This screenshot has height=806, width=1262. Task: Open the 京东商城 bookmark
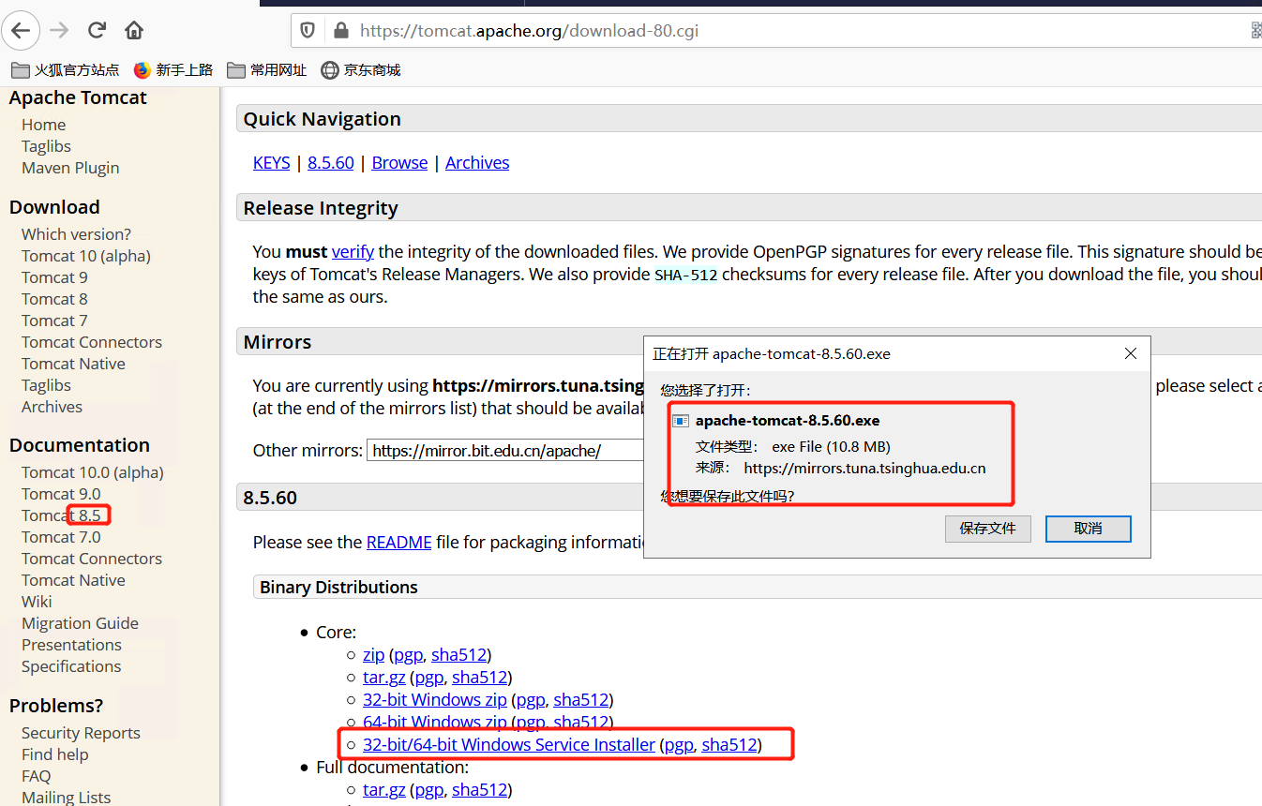coord(361,70)
